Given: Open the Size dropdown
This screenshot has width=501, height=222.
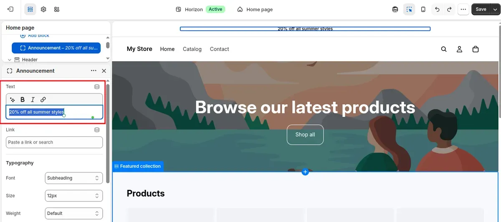Looking at the screenshot, I should [x=73, y=195].
